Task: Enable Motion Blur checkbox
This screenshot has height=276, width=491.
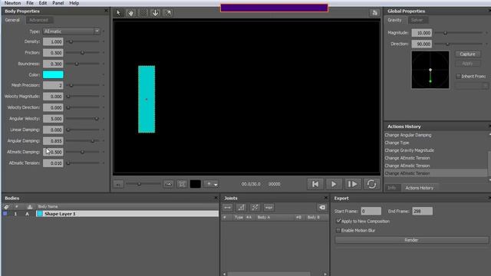Action: (338, 230)
